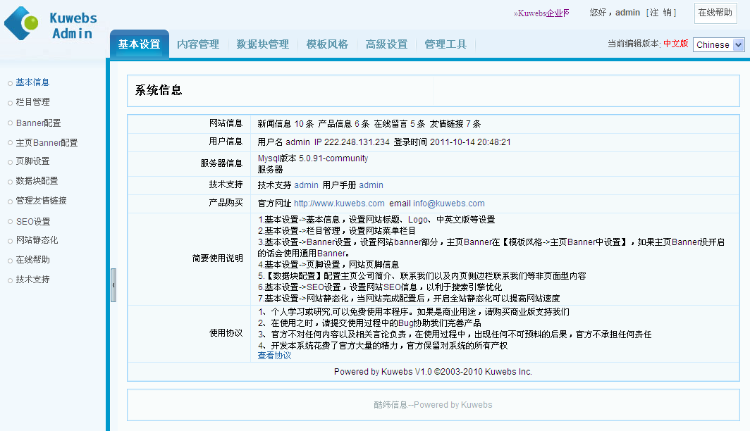Open 数据块配置 in the sidebar
750x431 pixels.
pos(37,181)
